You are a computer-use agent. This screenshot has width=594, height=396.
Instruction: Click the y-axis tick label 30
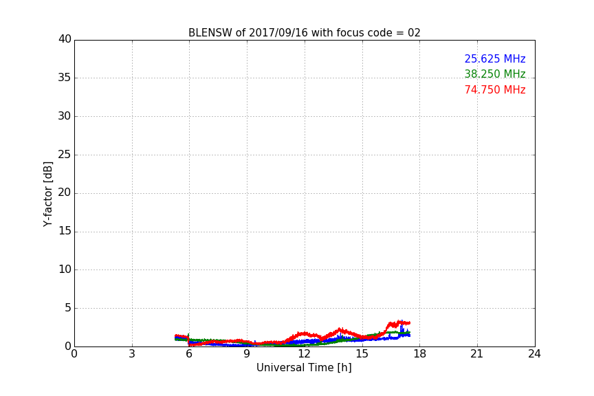coord(65,116)
